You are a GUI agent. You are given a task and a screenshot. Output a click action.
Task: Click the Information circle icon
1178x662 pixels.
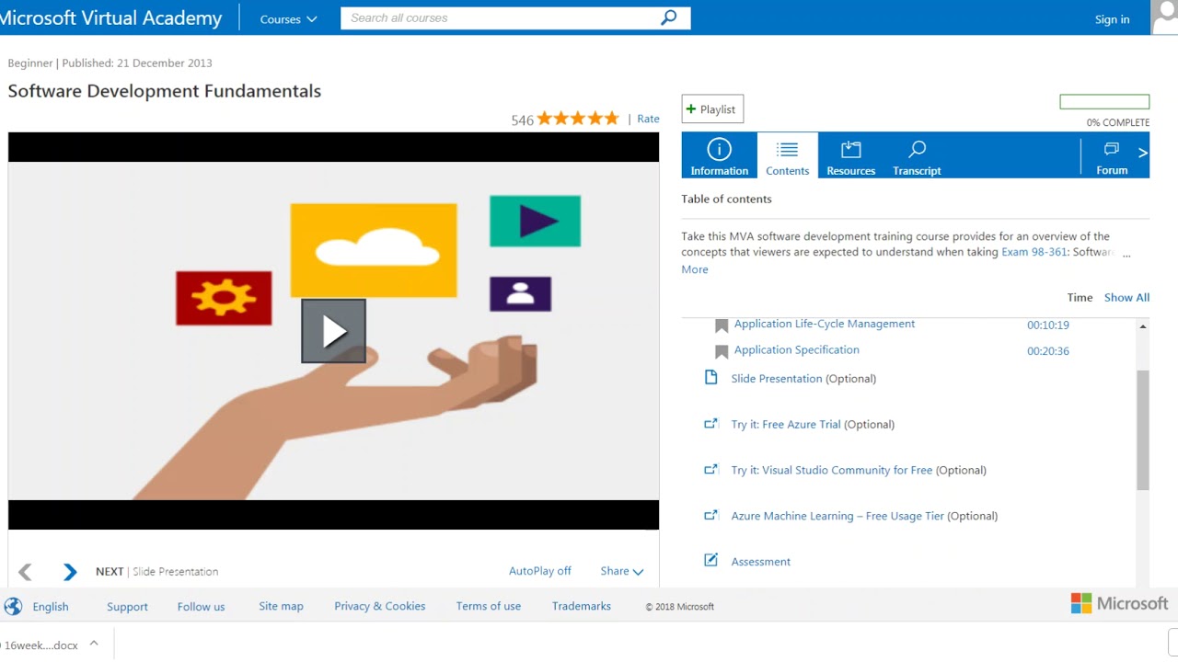pyautogui.click(x=719, y=149)
